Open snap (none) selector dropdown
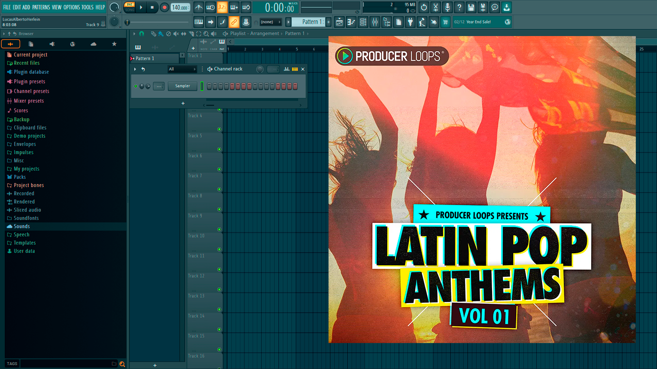The width and height of the screenshot is (657, 369). [270, 22]
